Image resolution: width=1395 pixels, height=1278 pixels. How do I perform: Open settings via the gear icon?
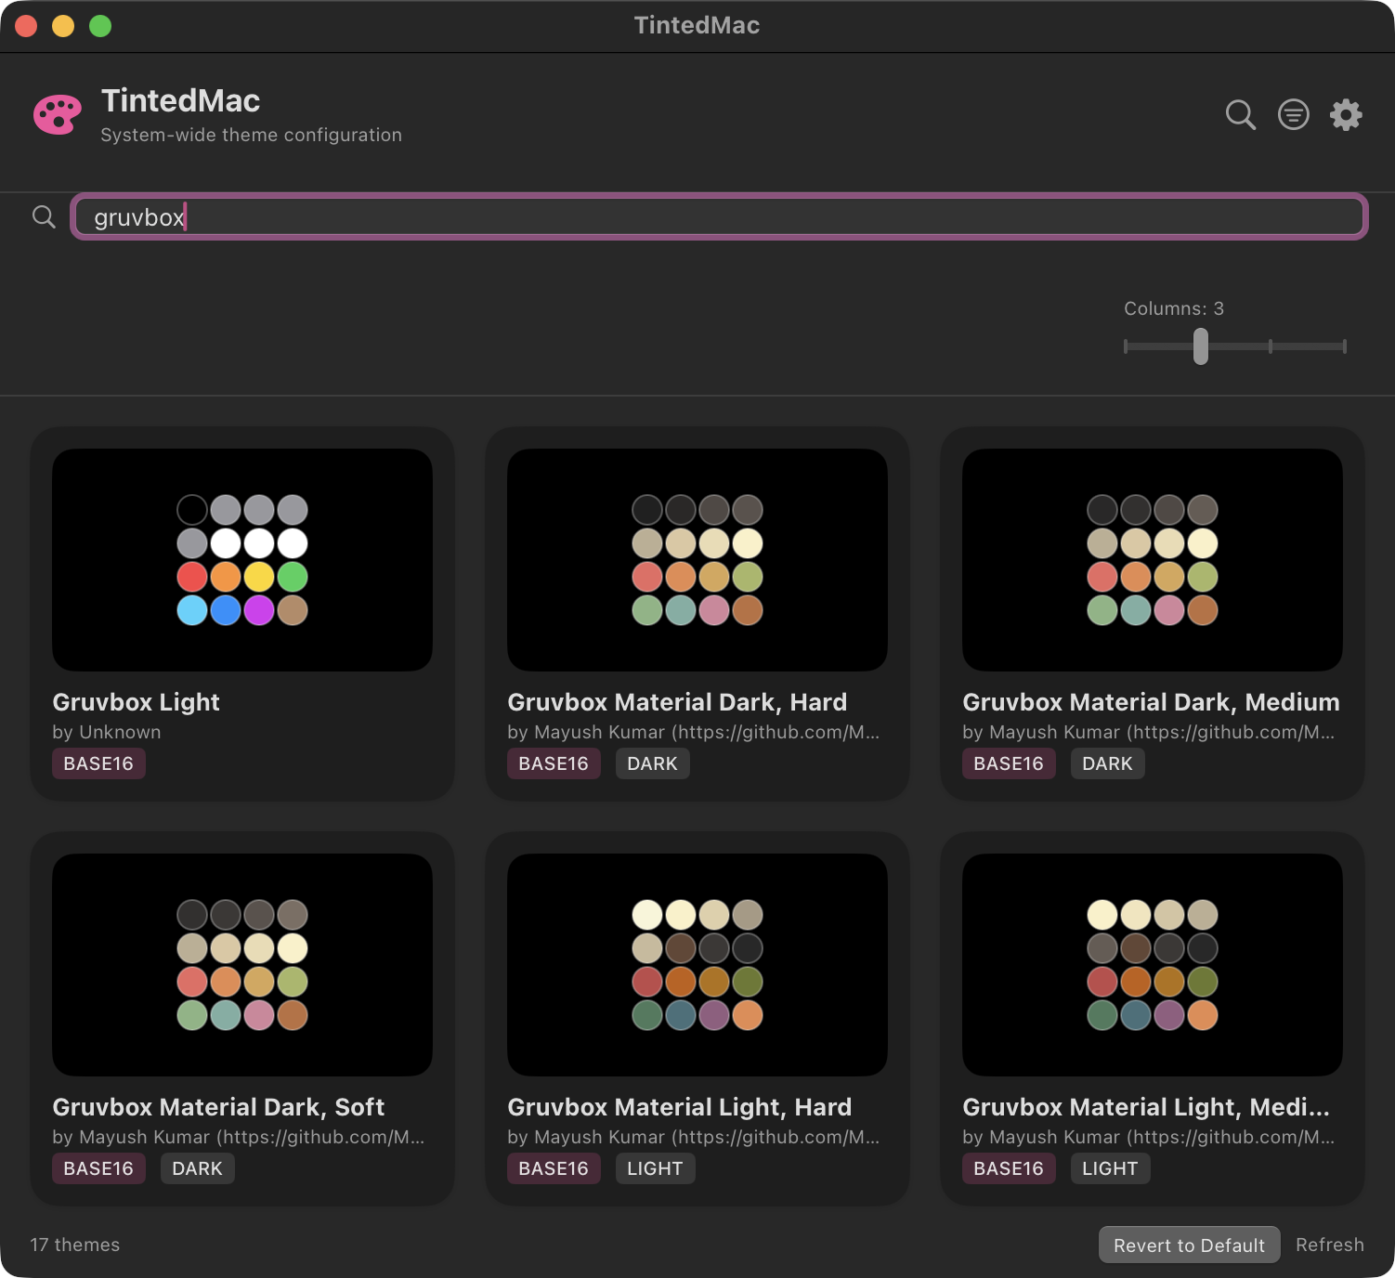(1346, 114)
